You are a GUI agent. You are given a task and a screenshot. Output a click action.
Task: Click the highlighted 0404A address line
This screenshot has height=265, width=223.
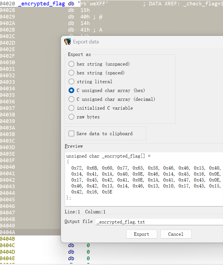[x=28, y=232]
